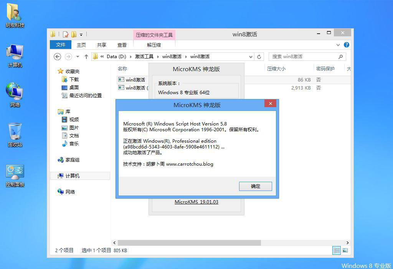Image resolution: width=393 pixels, height=269 pixels.
Task: Click the Windows 8 专业版 64位 system version text
Action: [x=184, y=93]
